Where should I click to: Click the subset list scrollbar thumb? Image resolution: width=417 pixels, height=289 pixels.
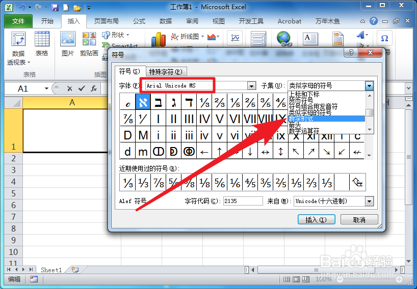pyautogui.click(x=369, y=112)
